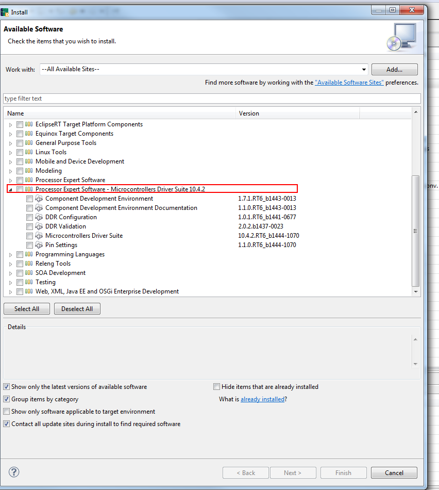The width and height of the screenshot is (439, 490).
Task: Expand the Equinox Target Components node
Action: tap(11, 134)
